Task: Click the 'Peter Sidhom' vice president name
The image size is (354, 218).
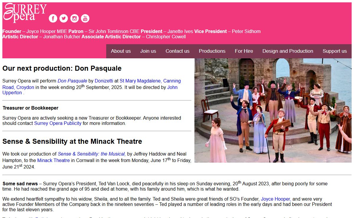Action: click(x=246, y=31)
